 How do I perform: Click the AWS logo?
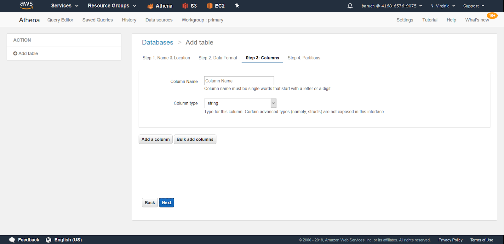(x=26, y=5)
